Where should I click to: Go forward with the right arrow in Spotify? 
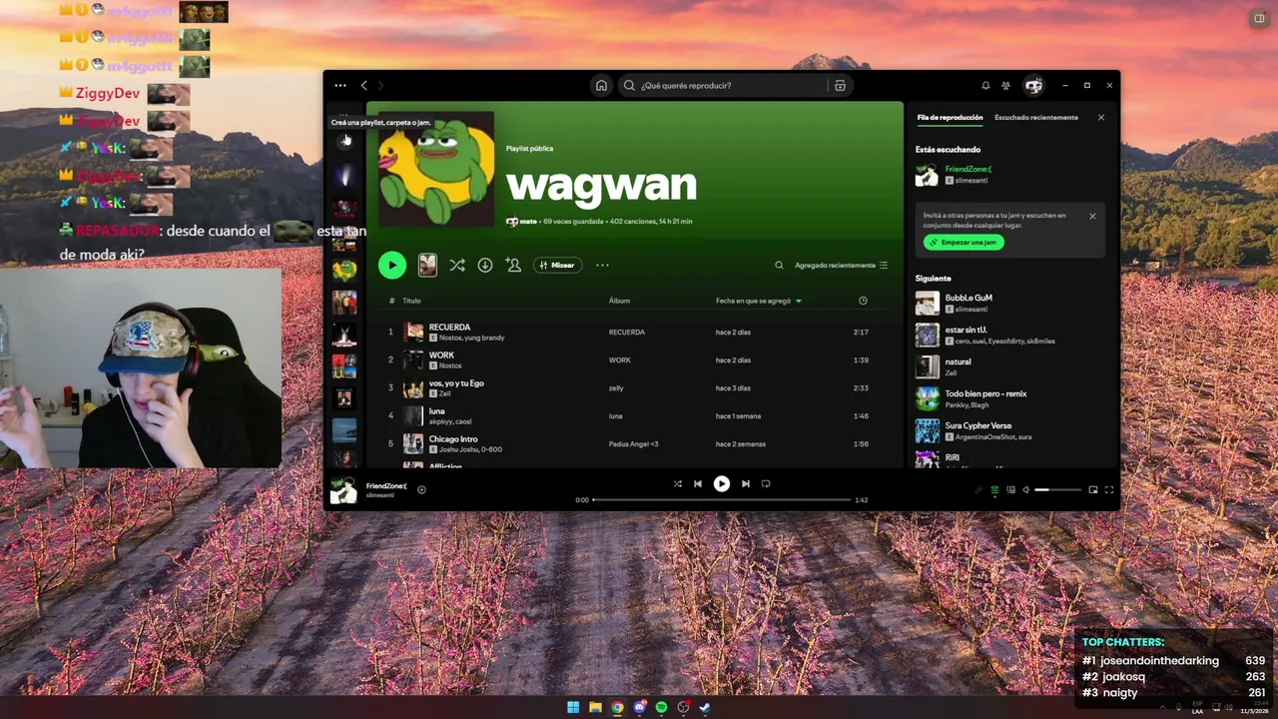pyautogui.click(x=380, y=86)
